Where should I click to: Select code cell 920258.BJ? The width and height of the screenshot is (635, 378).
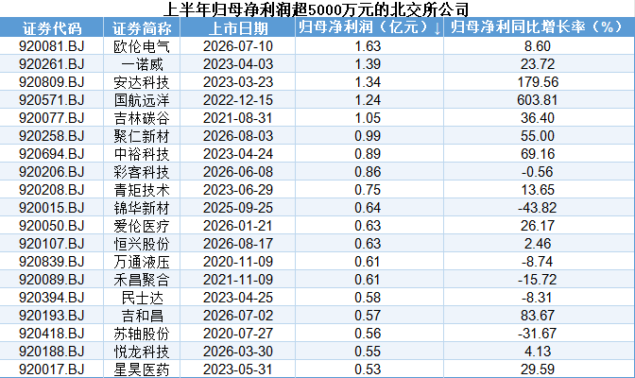52,136
